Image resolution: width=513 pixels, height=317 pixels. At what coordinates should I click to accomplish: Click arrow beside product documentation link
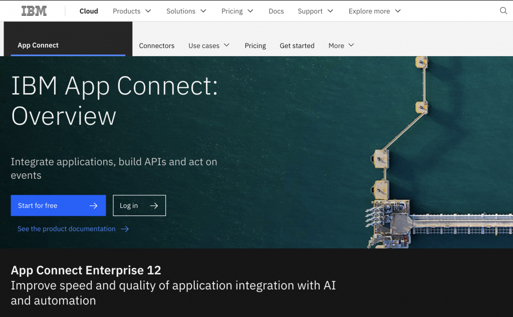(x=125, y=229)
